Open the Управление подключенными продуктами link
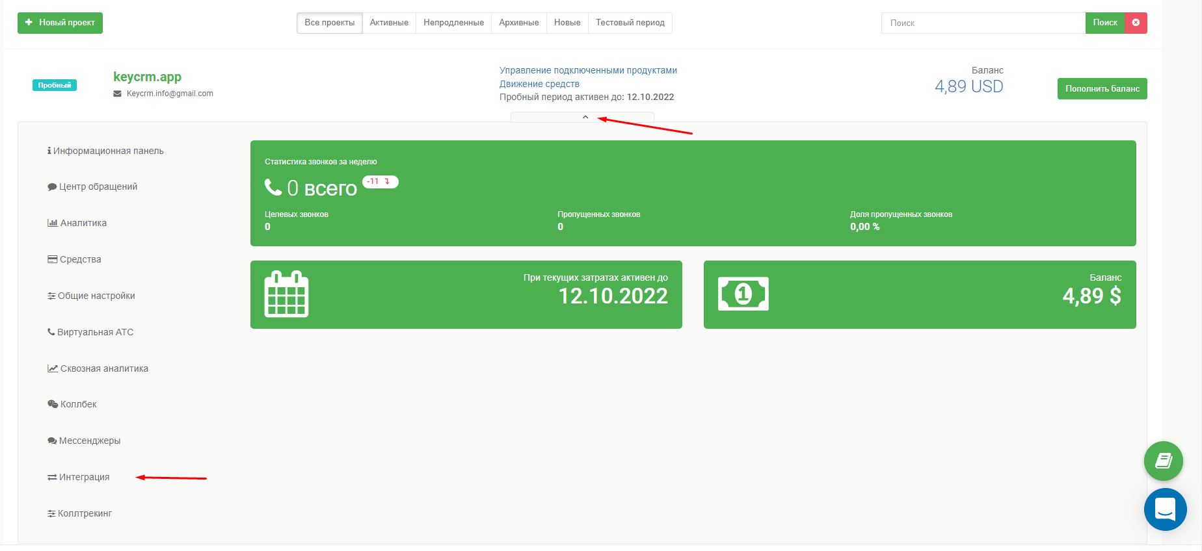 [588, 70]
